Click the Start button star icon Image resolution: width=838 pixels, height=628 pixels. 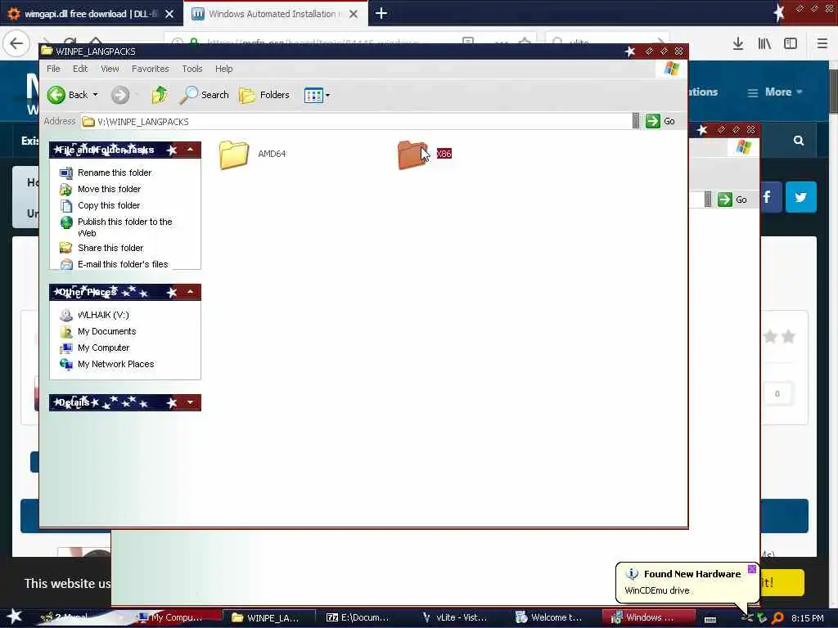click(14, 617)
